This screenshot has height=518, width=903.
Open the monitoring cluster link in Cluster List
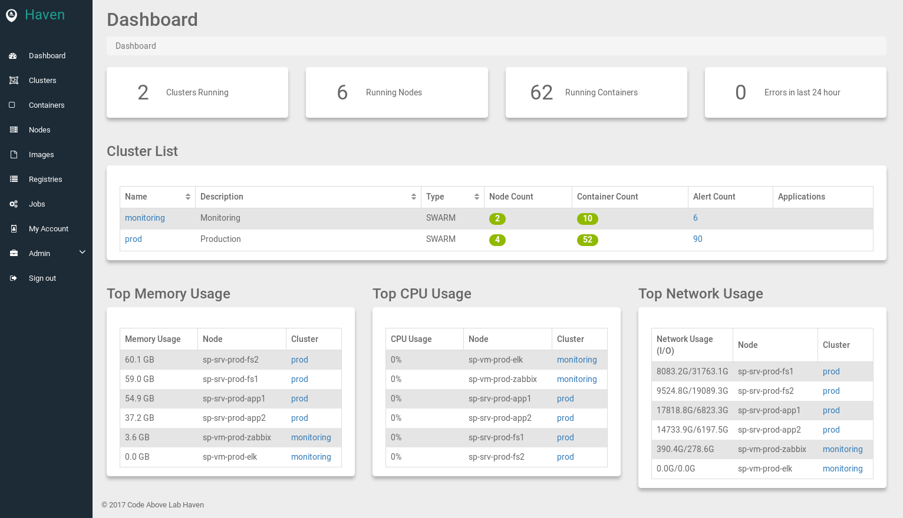pos(145,218)
